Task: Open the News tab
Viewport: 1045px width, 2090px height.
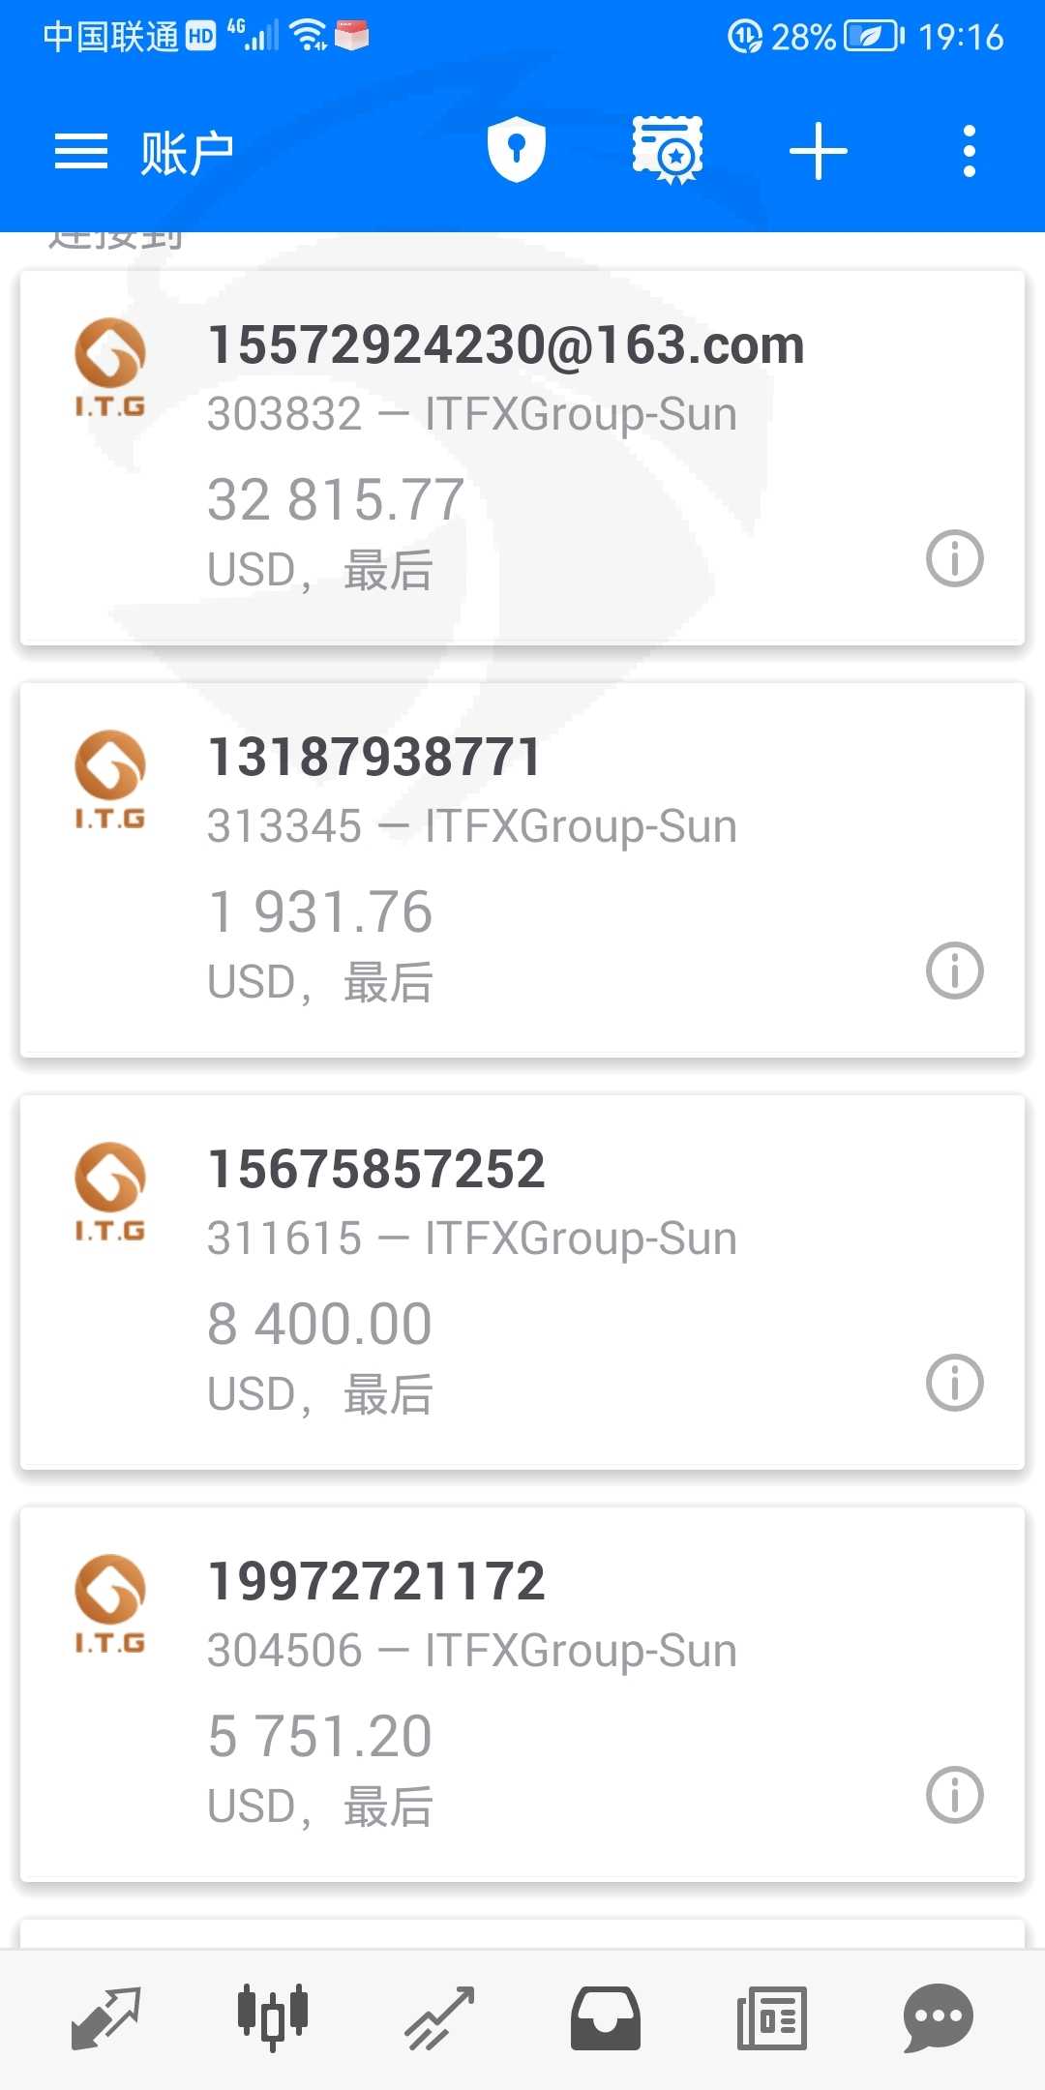Action: click(772, 2017)
